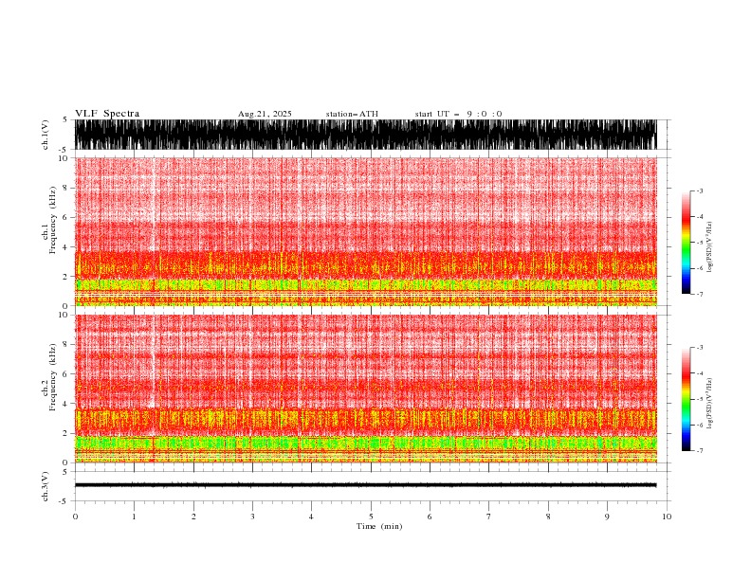Click time axis tick label "7"
The image size is (751, 580).
[489, 517]
